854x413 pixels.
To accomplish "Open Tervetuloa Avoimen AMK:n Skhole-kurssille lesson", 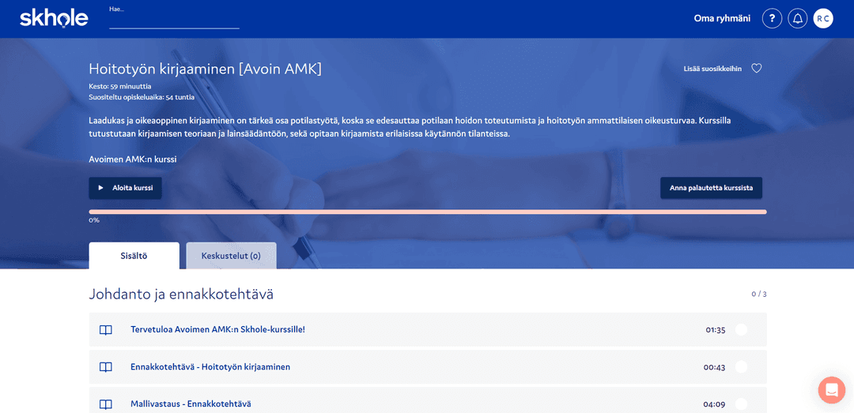I will pyautogui.click(x=217, y=330).
